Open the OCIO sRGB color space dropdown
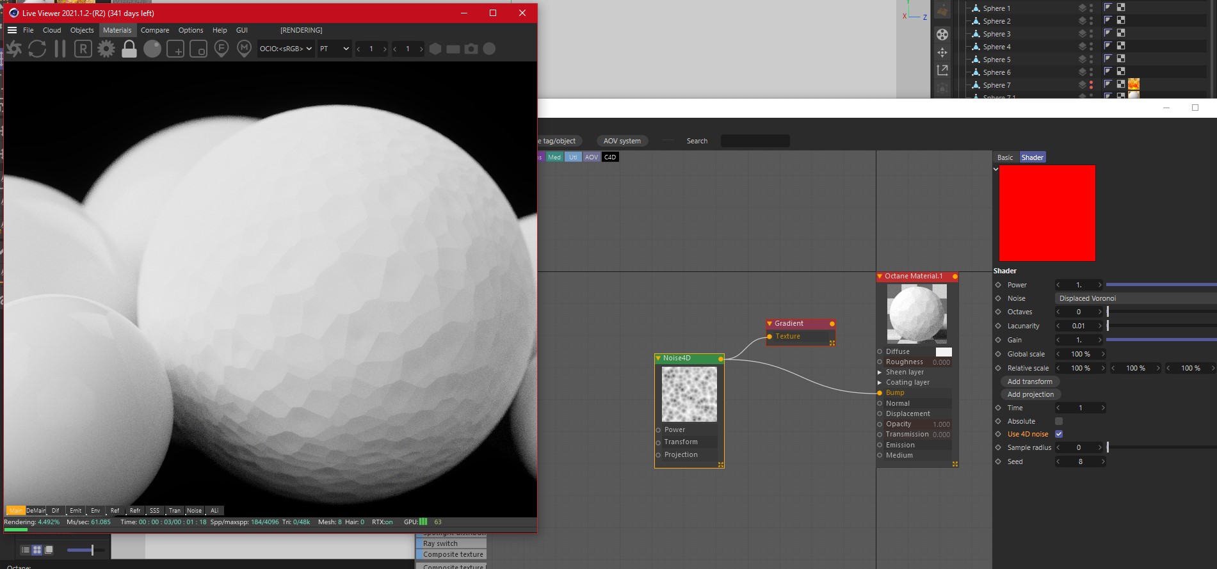 286,49
